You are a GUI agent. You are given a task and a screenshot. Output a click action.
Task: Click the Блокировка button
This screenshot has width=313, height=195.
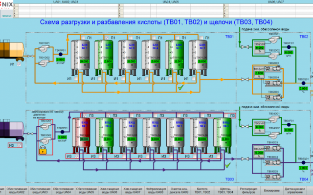273,190
